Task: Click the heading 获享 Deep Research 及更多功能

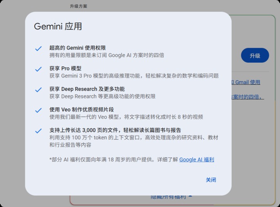Action: point(87,89)
